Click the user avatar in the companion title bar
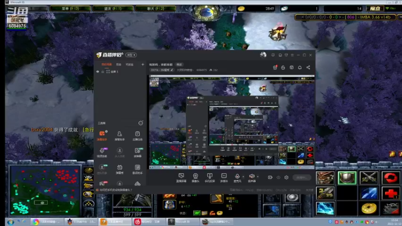The height and width of the screenshot is (226, 402). (263, 55)
